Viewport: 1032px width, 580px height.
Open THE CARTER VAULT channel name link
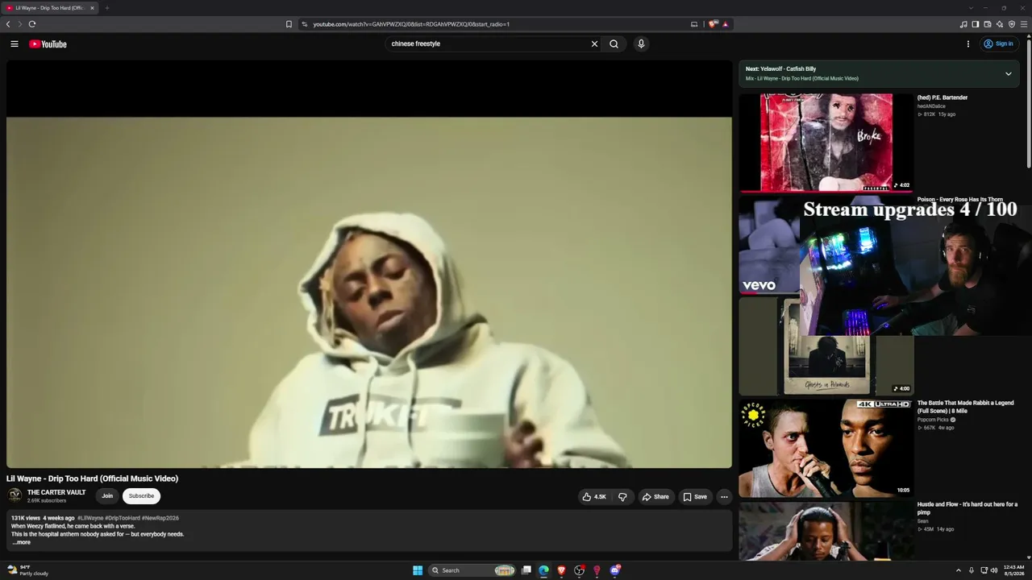pyautogui.click(x=56, y=492)
